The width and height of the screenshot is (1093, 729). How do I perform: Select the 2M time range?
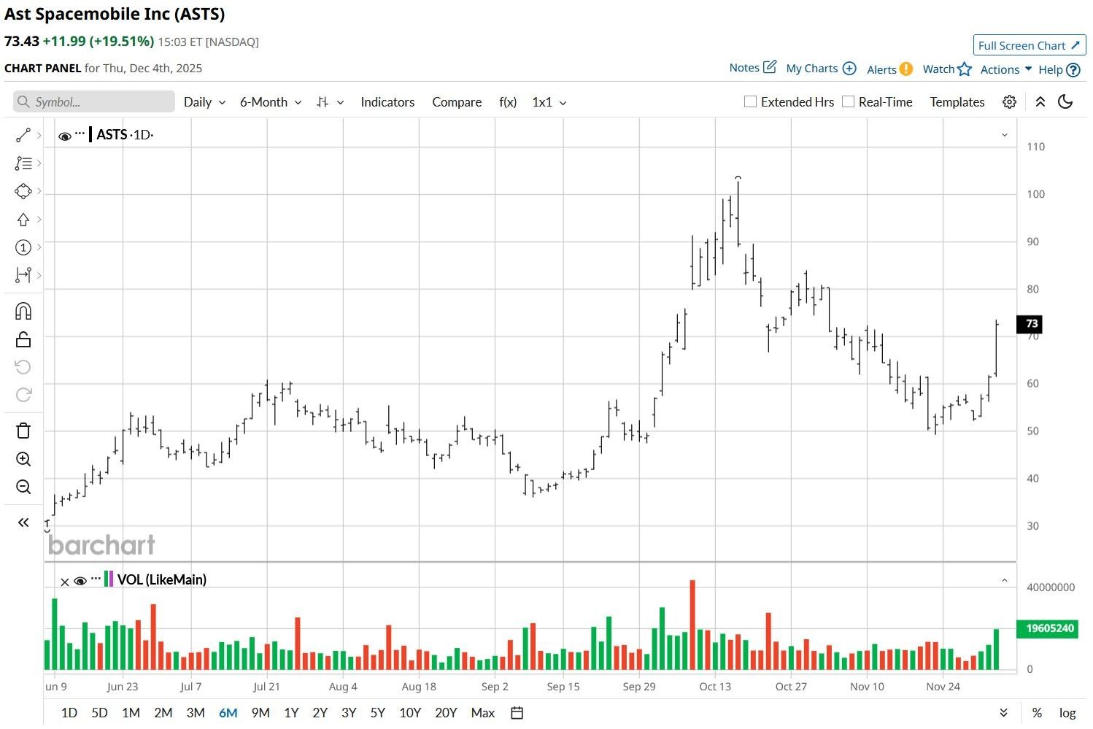(163, 713)
